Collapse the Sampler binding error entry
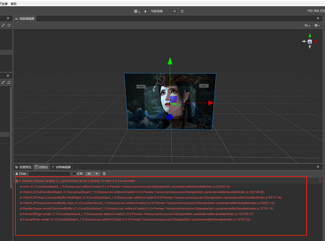 coord(20,181)
